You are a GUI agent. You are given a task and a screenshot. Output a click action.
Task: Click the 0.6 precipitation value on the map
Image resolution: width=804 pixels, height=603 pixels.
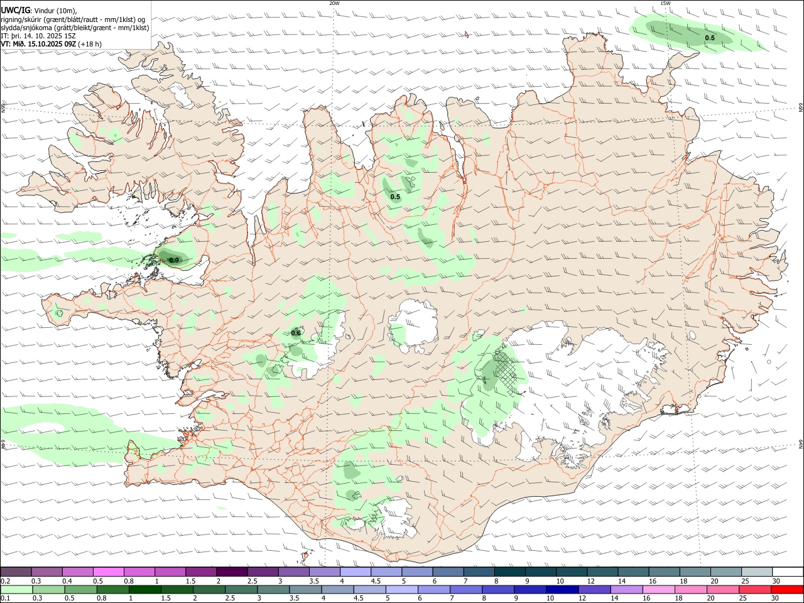pyautogui.click(x=296, y=333)
